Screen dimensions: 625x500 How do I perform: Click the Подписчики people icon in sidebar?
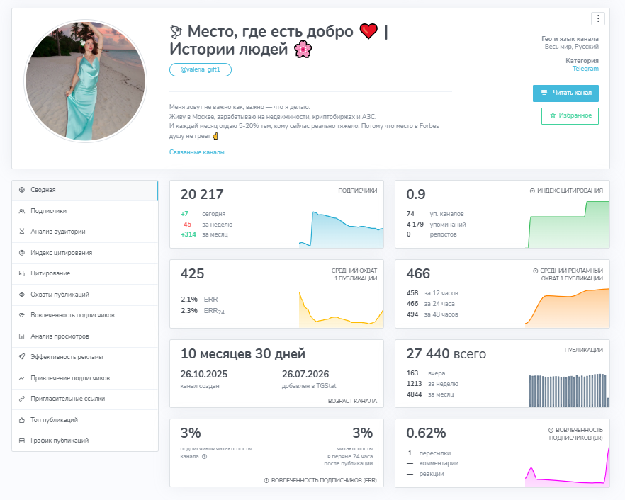(22, 211)
